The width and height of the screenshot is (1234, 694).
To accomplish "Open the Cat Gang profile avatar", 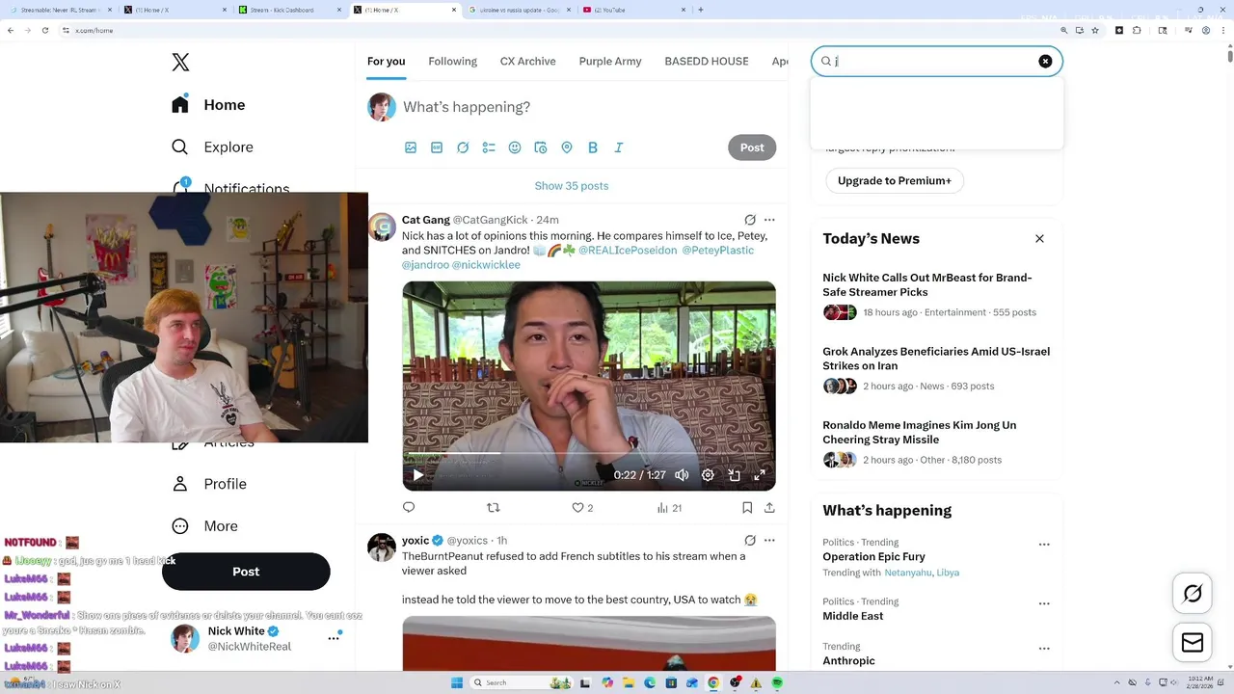I will point(382,227).
